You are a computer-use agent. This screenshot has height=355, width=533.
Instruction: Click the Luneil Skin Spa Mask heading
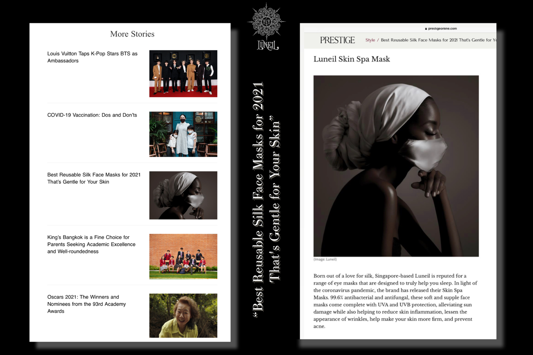[x=352, y=59]
